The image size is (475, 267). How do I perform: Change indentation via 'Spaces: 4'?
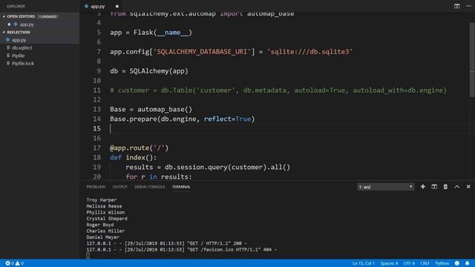point(389,263)
